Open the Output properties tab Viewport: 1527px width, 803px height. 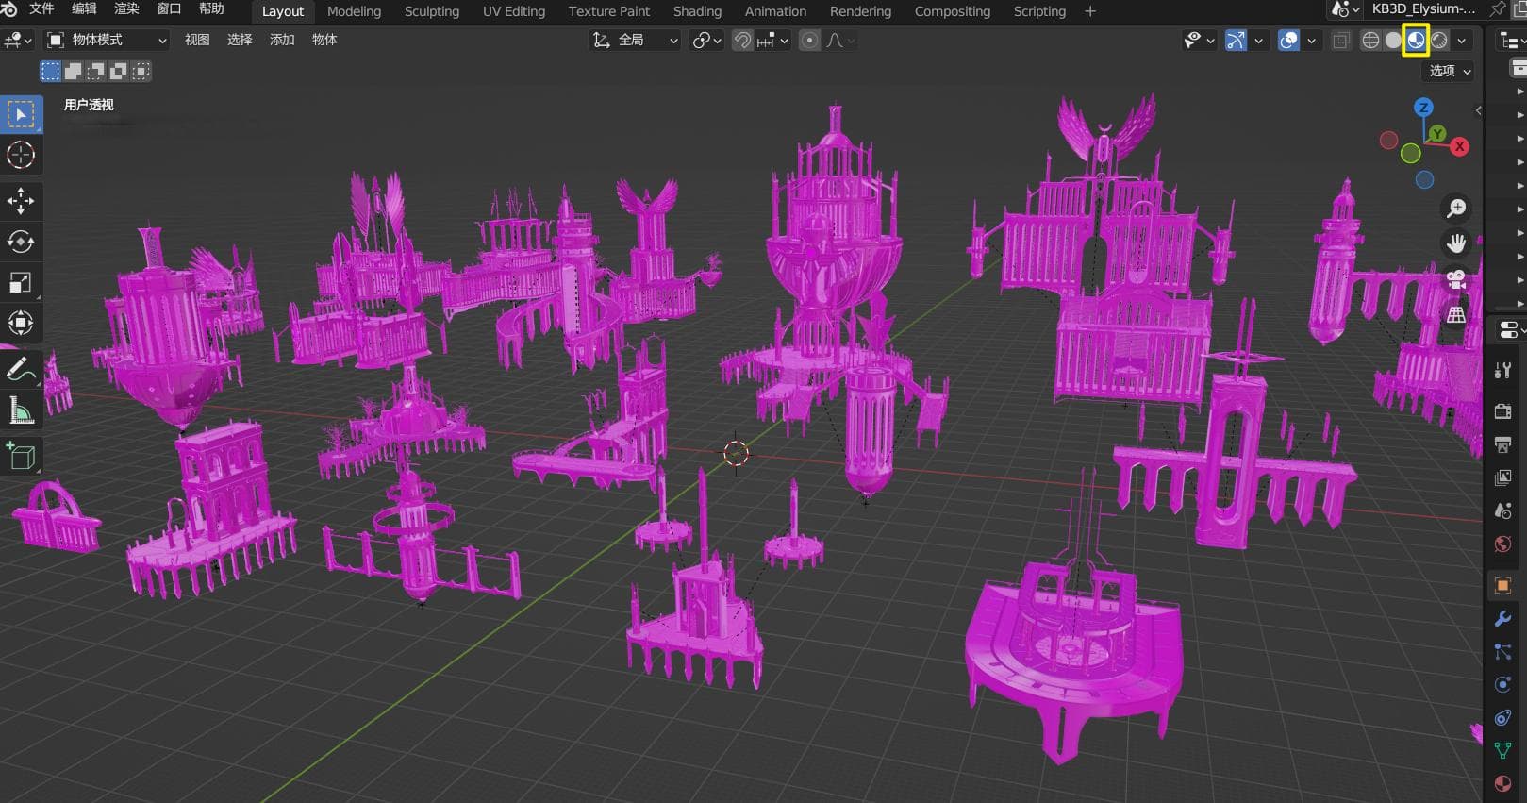point(1503,444)
